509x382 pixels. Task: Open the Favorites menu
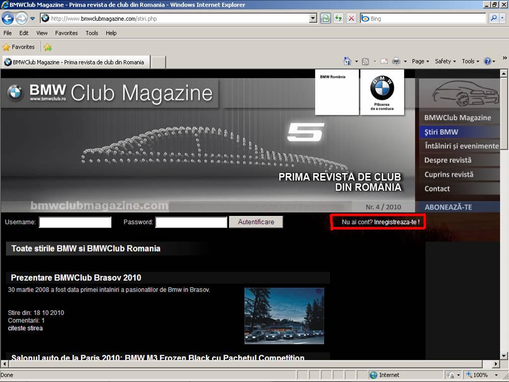(x=66, y=33)
